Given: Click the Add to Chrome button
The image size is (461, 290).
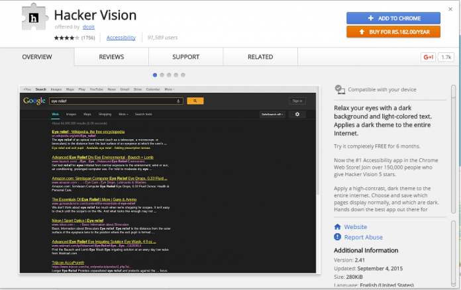Looking at the screenshot, I should 393,19.
